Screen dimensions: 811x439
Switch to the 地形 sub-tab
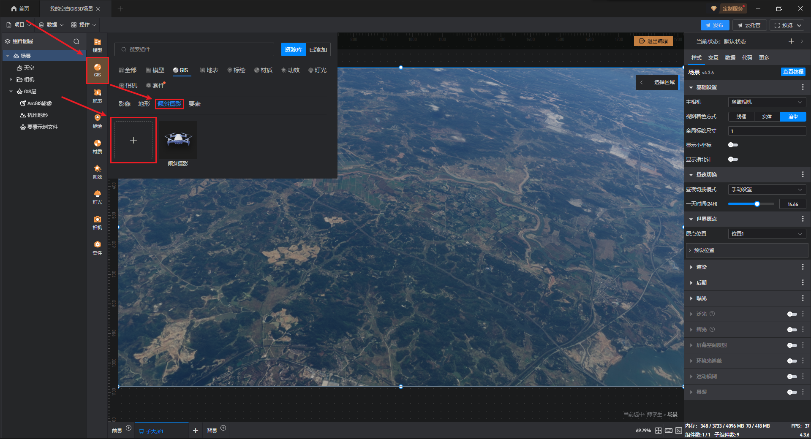click(144, 104)
